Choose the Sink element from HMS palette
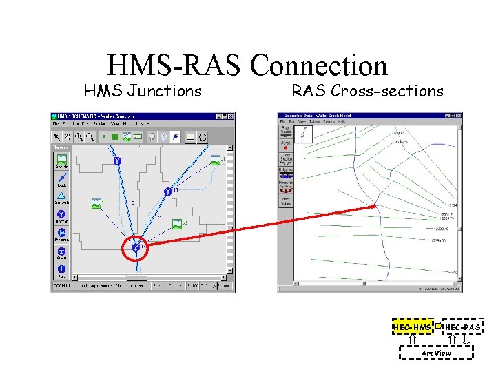The image size is (496, 372). 61,271
